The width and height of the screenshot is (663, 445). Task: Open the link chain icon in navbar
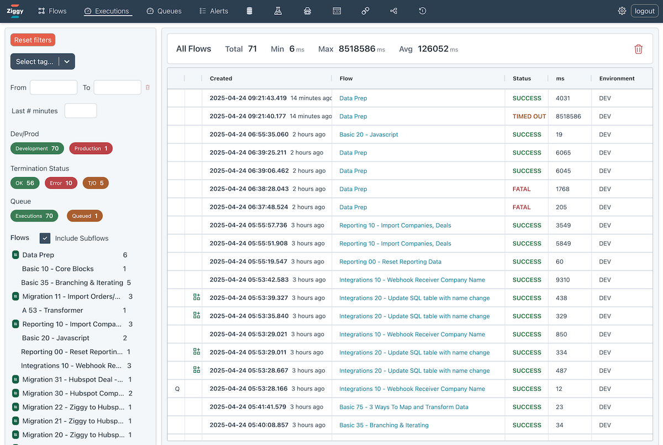(x=365, y=11)
